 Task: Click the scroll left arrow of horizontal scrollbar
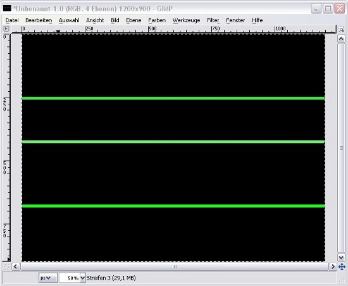[x=15, y=266]
